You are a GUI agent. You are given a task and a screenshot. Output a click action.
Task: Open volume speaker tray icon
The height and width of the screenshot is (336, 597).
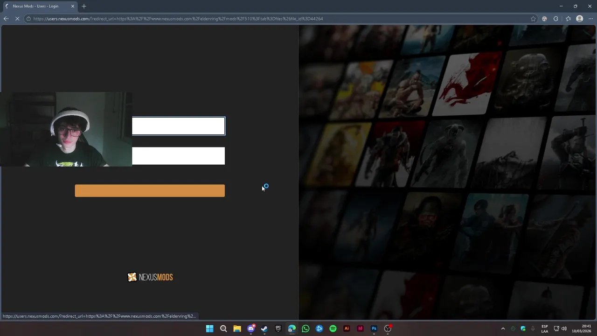564,329
